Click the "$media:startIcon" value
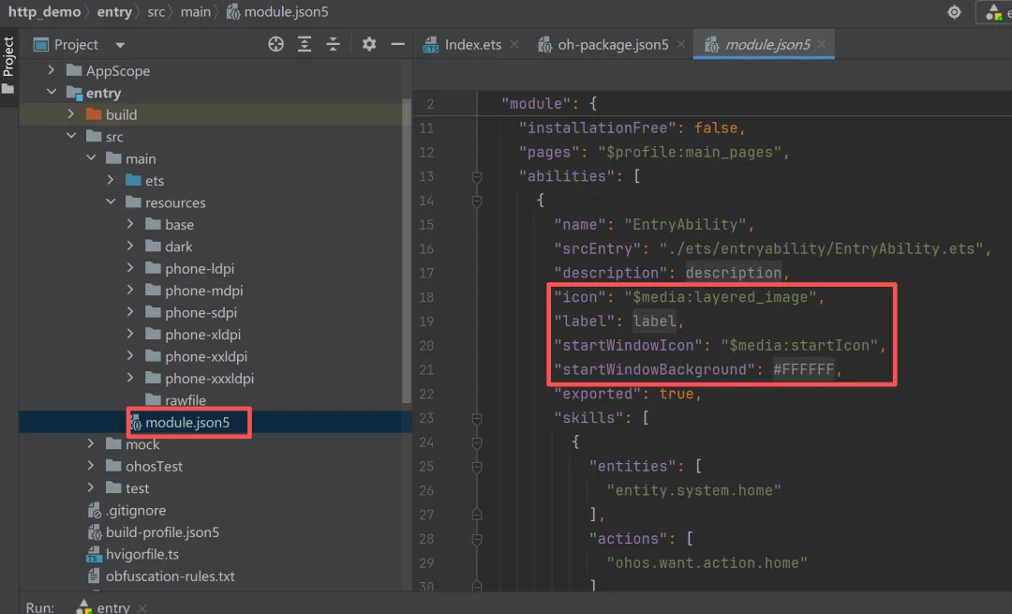1012x614 pixels. (799, 345)
